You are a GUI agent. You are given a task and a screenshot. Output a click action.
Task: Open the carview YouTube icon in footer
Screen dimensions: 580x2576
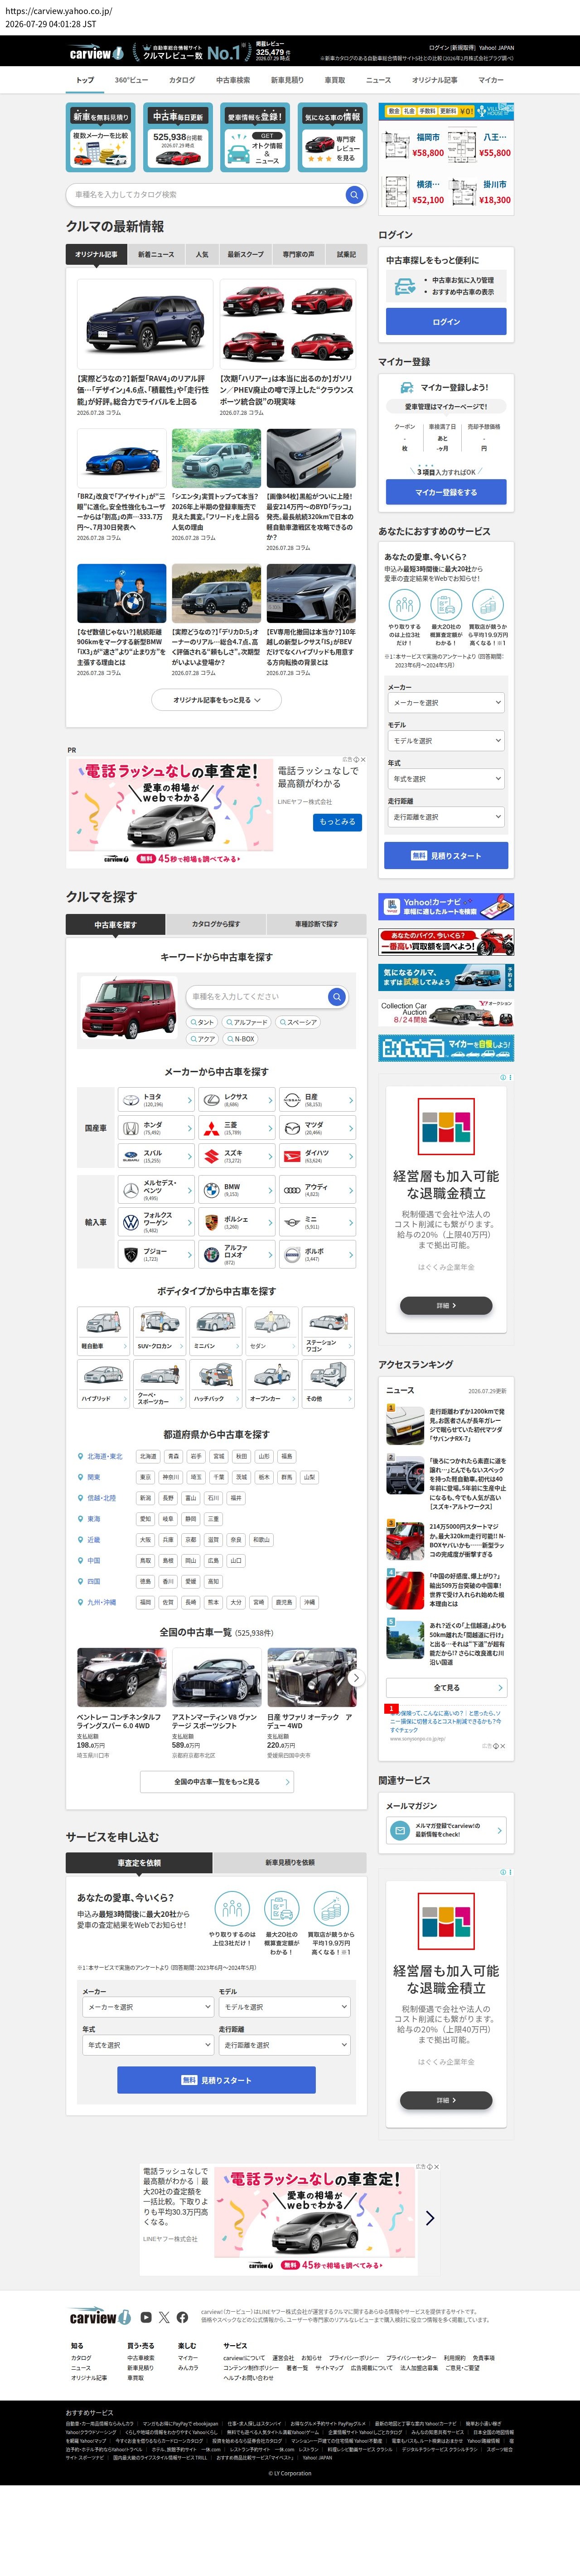(146, 2316)
